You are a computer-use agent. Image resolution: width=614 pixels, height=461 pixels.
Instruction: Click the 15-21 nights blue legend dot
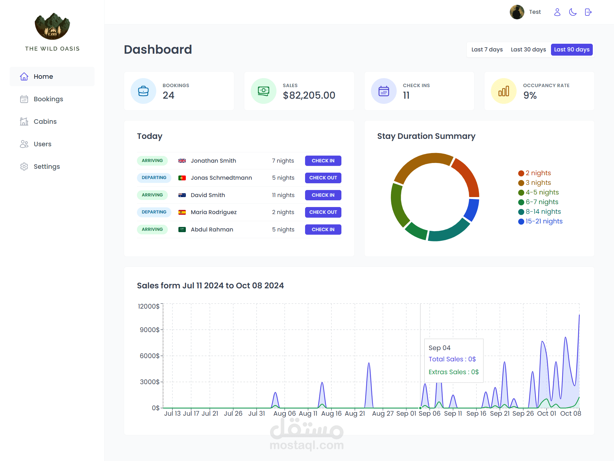521,221
